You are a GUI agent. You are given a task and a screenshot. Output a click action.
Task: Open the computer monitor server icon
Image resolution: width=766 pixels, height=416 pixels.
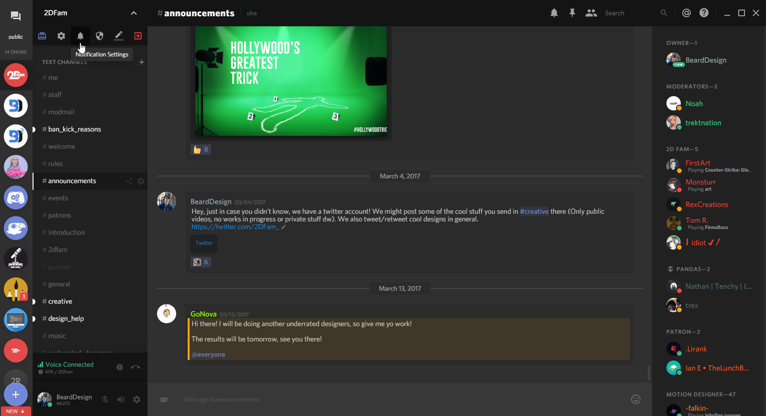16,320
